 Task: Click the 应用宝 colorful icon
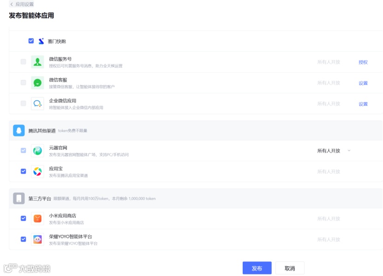[x=37, y=172]
